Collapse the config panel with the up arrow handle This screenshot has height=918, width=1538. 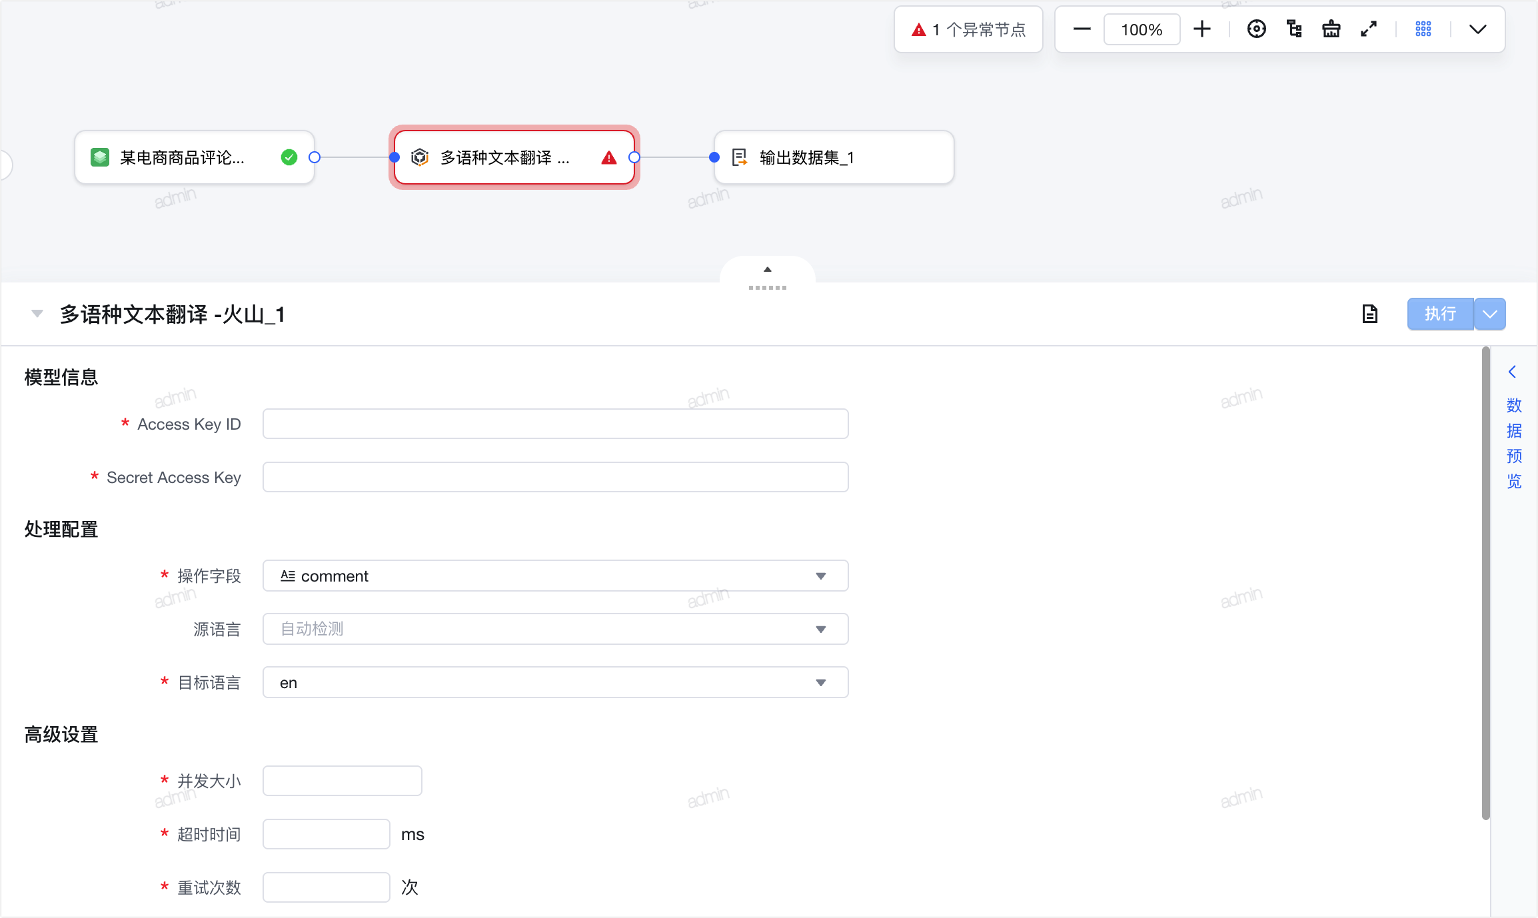[x=768, y=270]
